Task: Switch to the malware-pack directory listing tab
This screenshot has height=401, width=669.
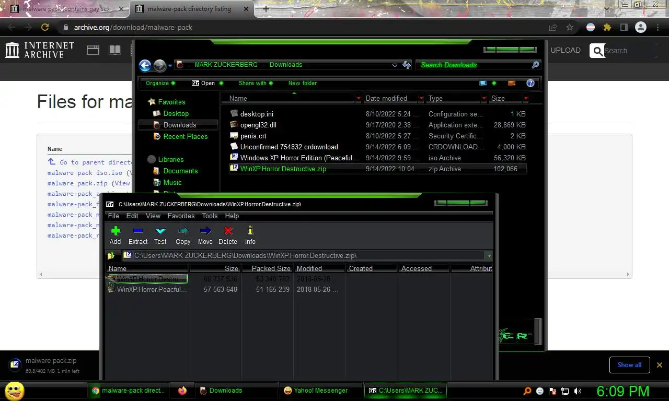Action: coord(191,9)
